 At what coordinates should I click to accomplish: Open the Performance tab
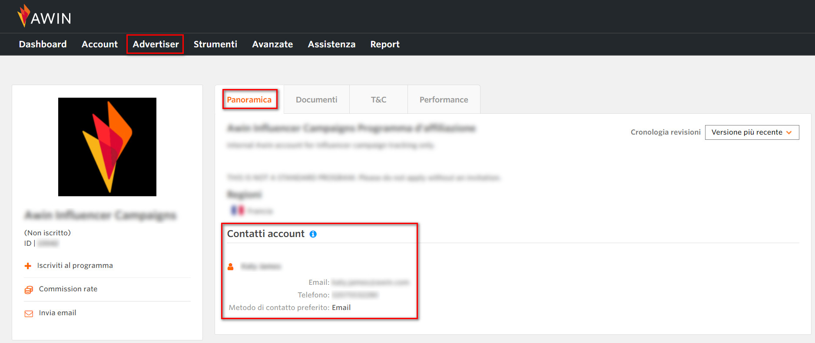point(444,100)
